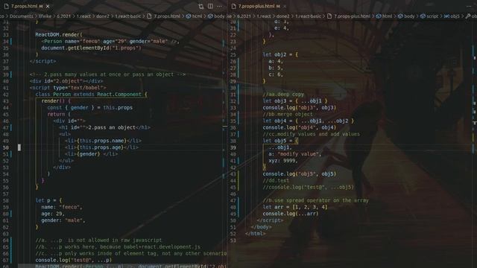Click the 'let obj5 = {' line
Viewport: 477px width, 268px height.
tap(280, 141)
